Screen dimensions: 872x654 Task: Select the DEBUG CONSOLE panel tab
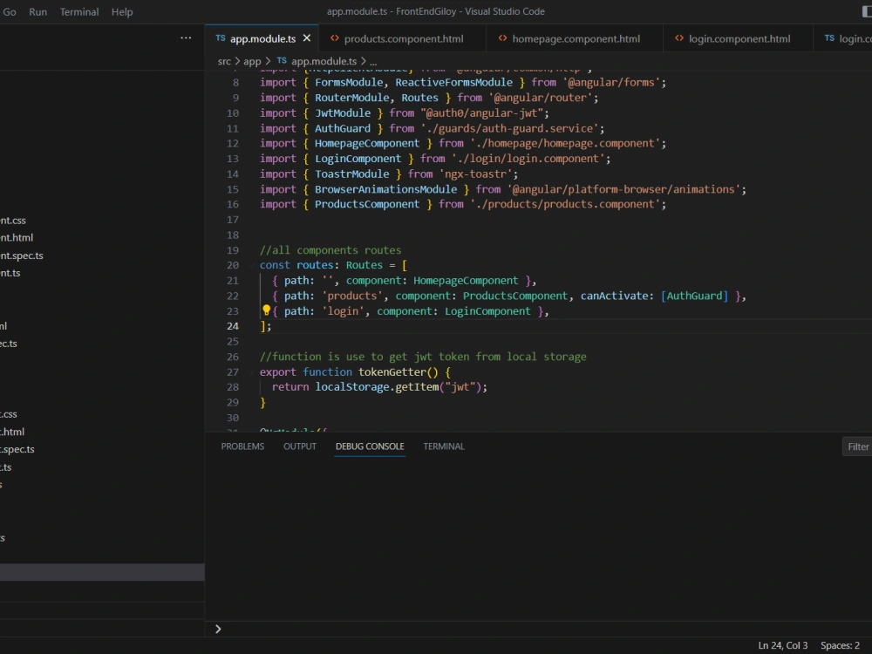click(370, 446)
